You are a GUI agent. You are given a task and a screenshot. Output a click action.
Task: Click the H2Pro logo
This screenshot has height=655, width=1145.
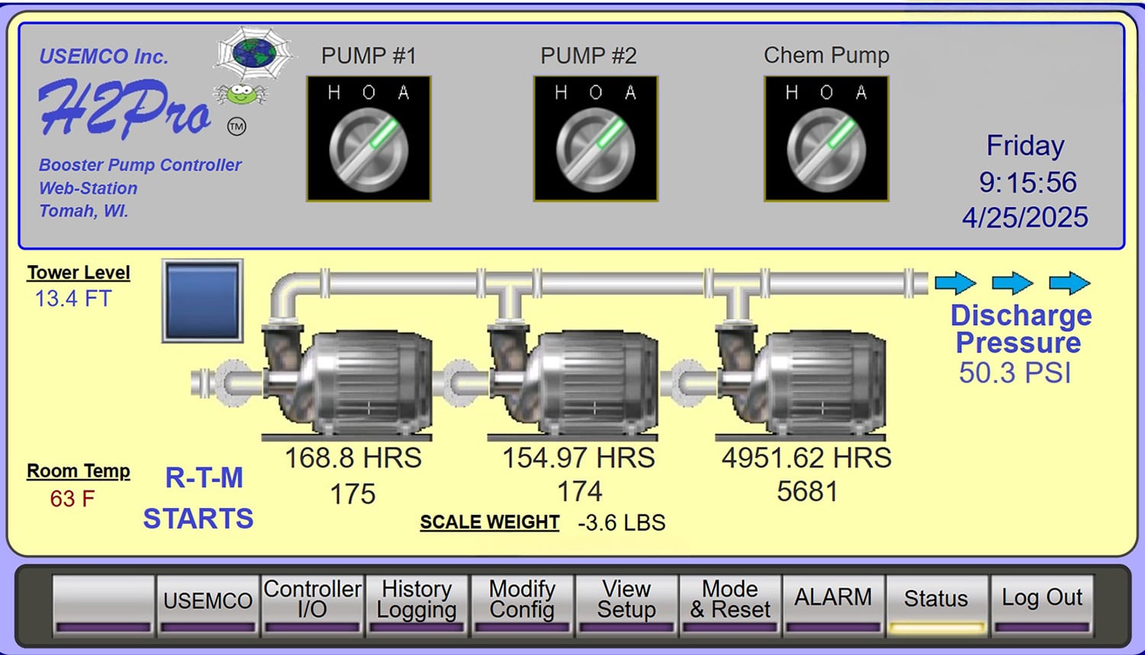tap(125, 110)
